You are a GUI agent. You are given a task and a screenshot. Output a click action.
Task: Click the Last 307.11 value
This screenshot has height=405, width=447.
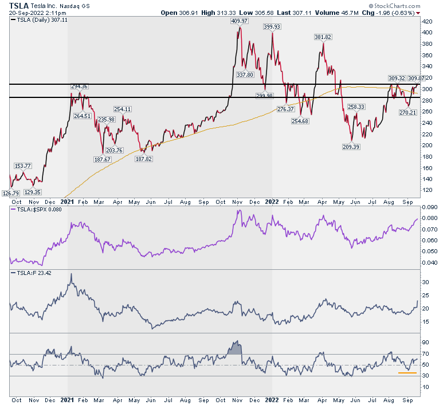point(294,13)
